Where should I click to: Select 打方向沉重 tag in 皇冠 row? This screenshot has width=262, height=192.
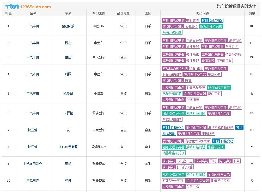click(x=224, y=61)
